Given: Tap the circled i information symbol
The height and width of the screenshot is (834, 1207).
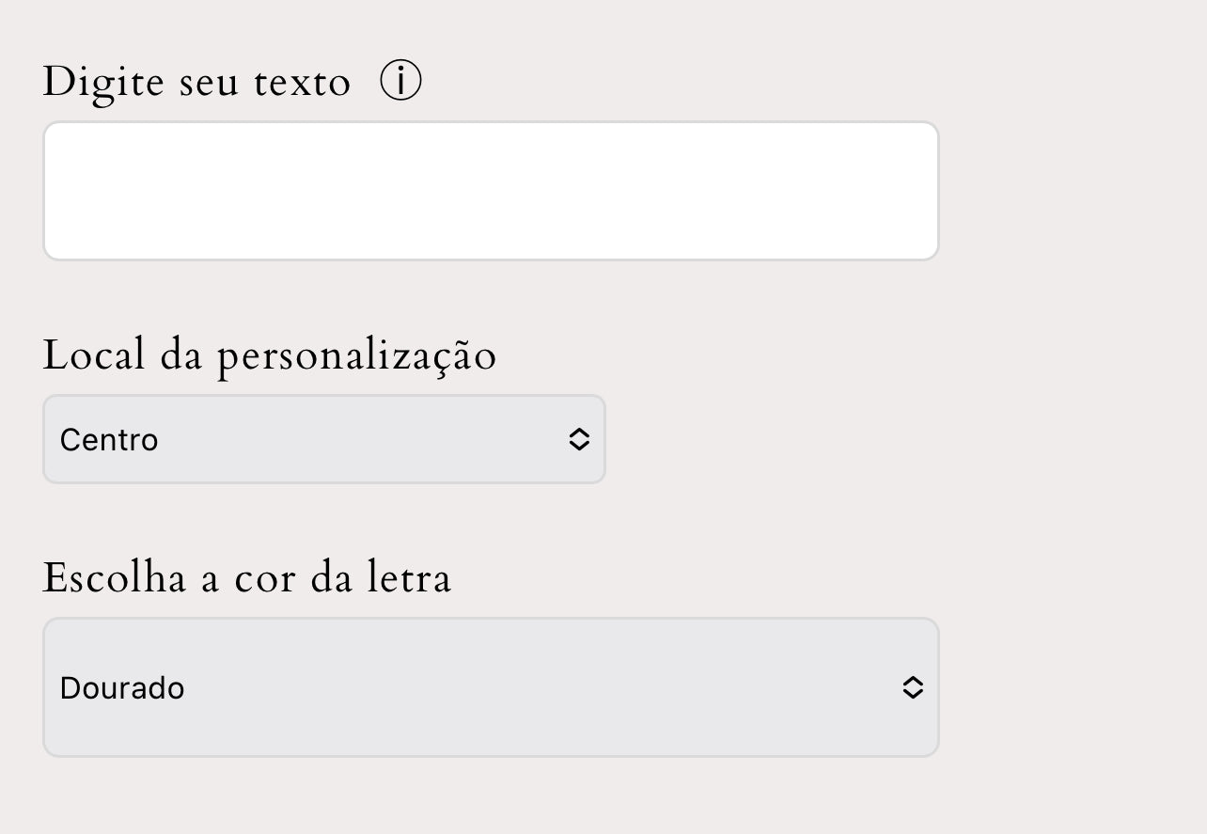Looking at the screenshot, I should pyautogui.click(x=401, y=82).
